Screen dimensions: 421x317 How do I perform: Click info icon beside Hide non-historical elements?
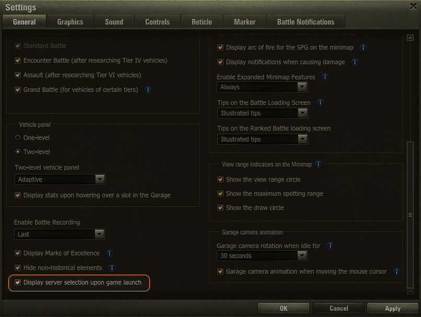click(x=112, y=268)
